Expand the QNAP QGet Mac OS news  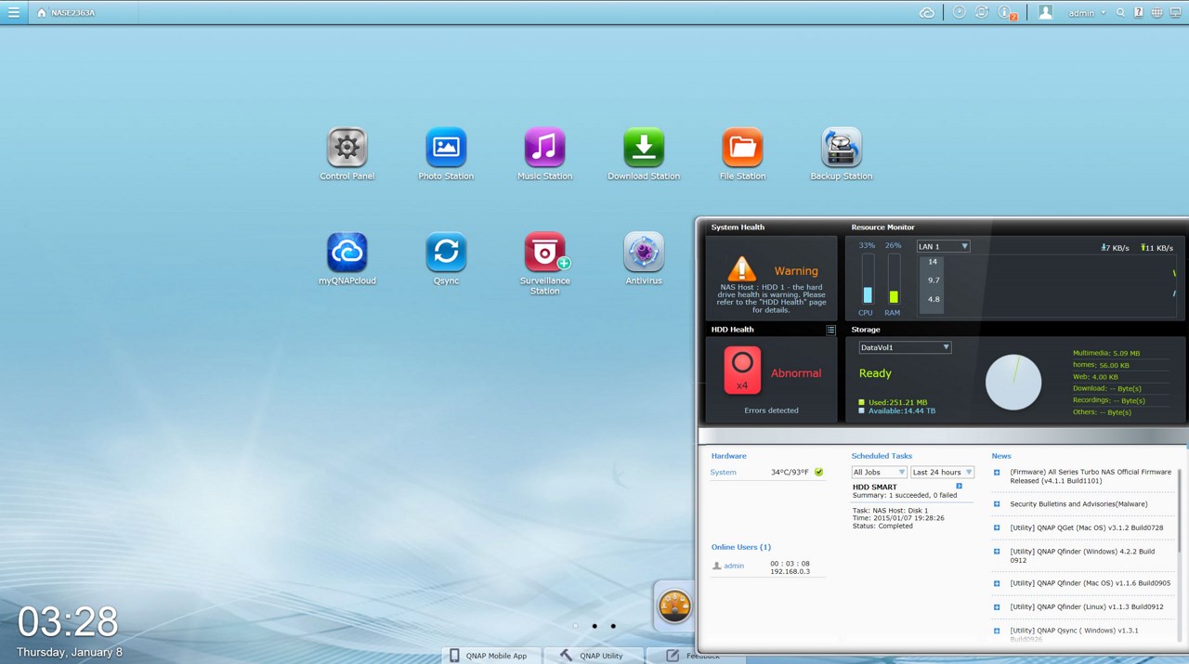[997, 527]
